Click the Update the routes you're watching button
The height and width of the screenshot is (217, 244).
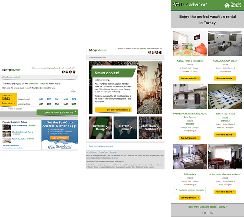57,112
